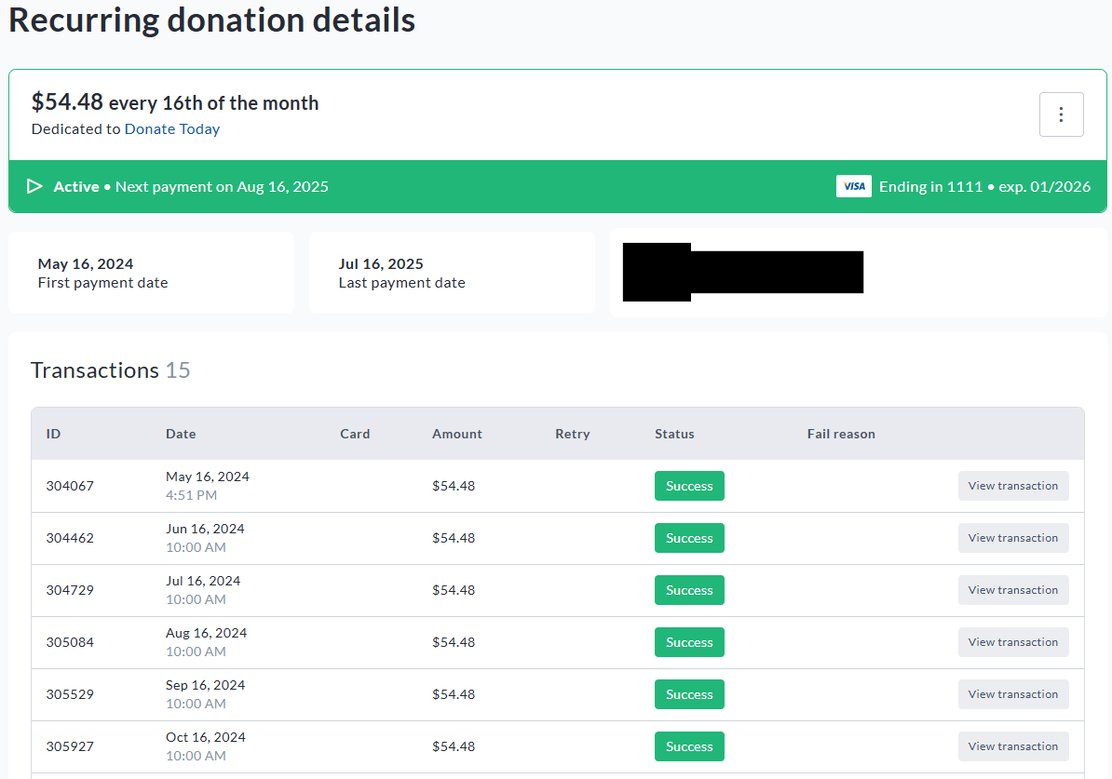Screen dimensions: 1112x779
Task: Click the ID column header
Action: pyautogui.click(x=53, y=434)
